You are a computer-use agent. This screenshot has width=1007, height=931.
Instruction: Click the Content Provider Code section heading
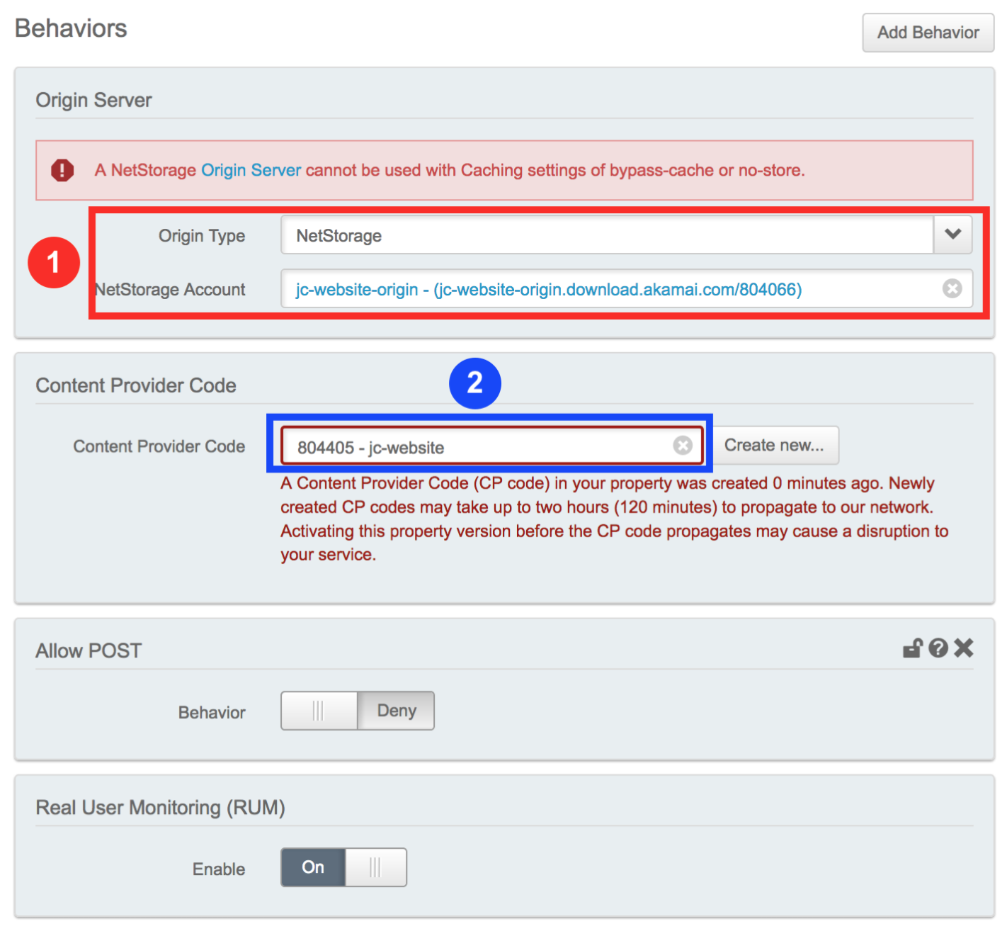[x=136, y=385]
